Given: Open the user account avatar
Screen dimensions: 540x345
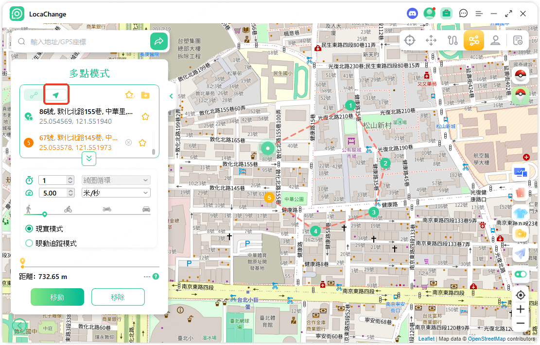Looking at the screenshot, I should click(429, 14).
